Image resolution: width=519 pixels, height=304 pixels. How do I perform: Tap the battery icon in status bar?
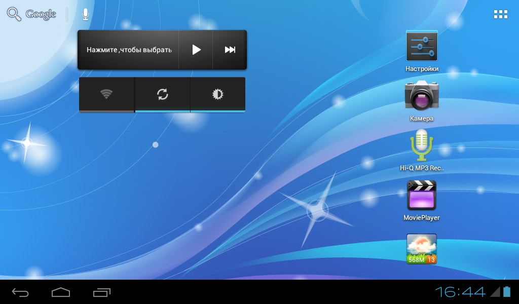coord(507,291)
